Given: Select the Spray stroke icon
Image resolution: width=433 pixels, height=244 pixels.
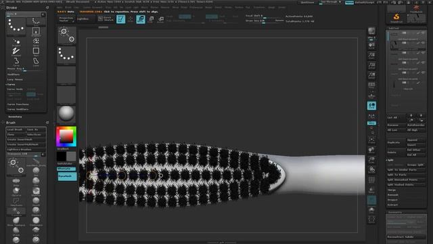Looking at the screenshot, I should [36, 41].
